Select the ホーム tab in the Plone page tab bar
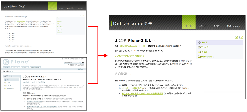The width and height of the screenshot is (247, 112). coord(7,67)
